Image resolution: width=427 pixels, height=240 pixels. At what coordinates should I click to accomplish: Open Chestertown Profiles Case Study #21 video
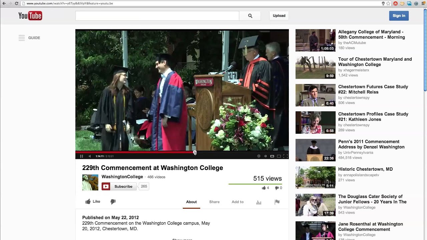(373, 117)
